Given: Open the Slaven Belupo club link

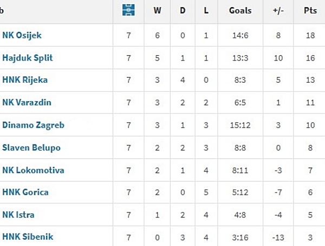Looking at the screenshot, I should tap(31, 148).
